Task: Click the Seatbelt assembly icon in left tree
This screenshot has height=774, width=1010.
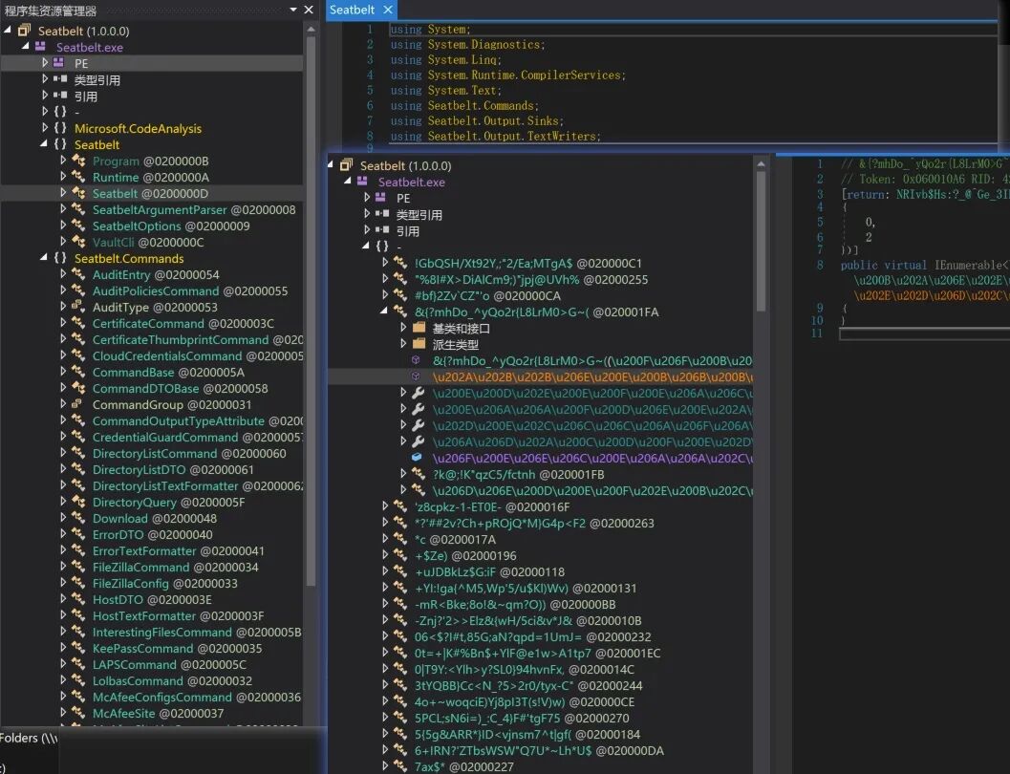Action: [x=25, y=31]
